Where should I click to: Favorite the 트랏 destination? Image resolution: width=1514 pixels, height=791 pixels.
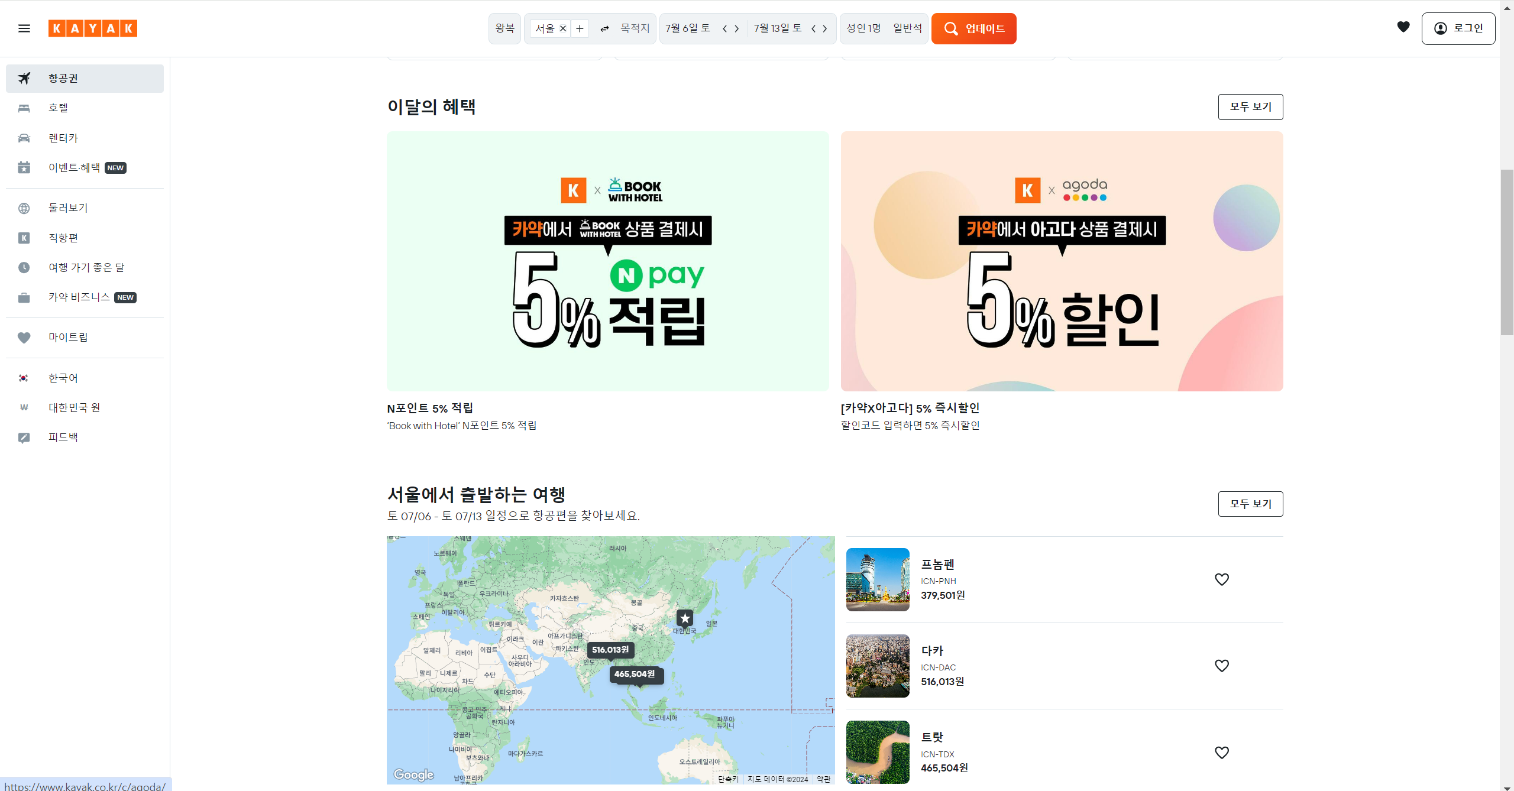click(1222, 752)
